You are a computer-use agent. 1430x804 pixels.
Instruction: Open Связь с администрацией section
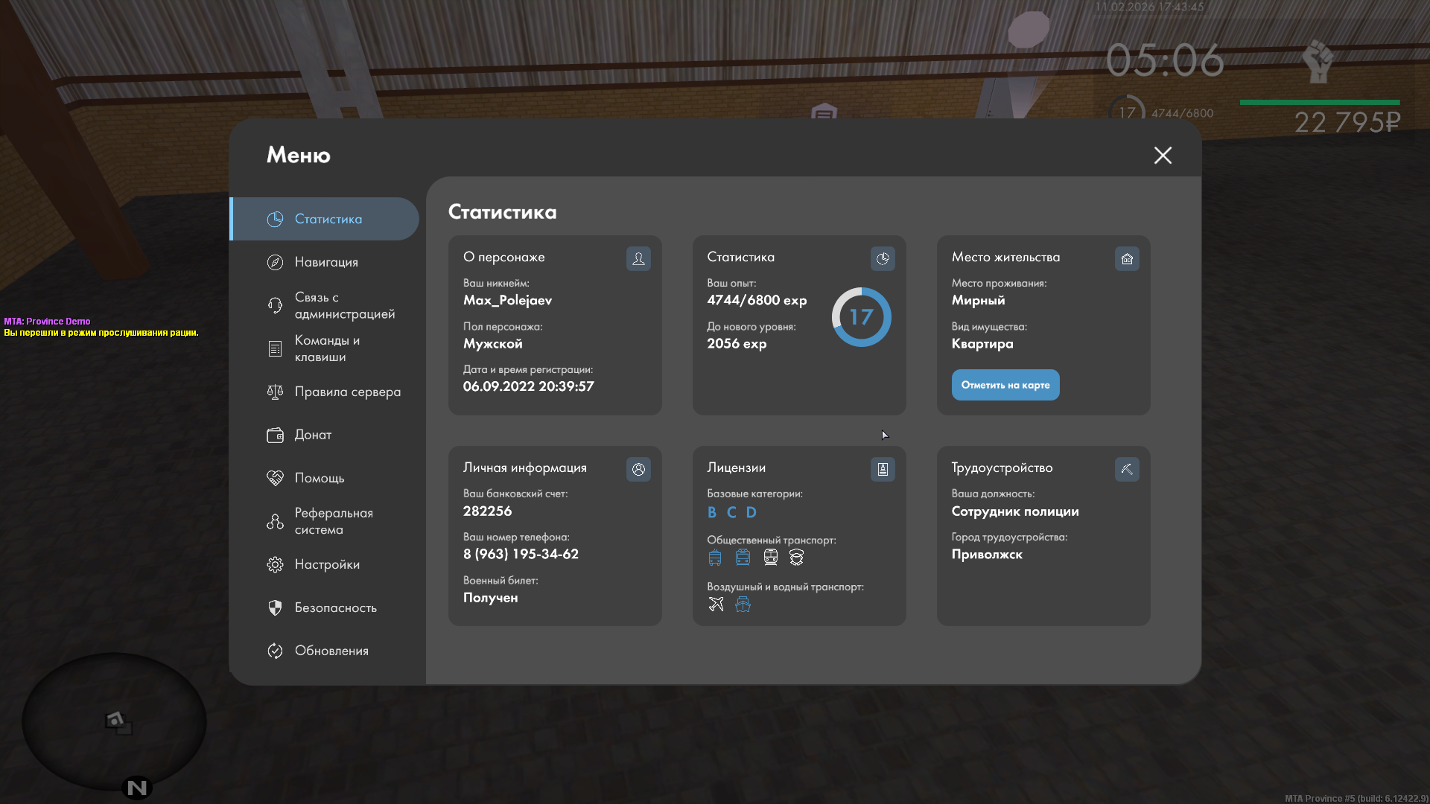pyautogui.click(x=343, y=305)
